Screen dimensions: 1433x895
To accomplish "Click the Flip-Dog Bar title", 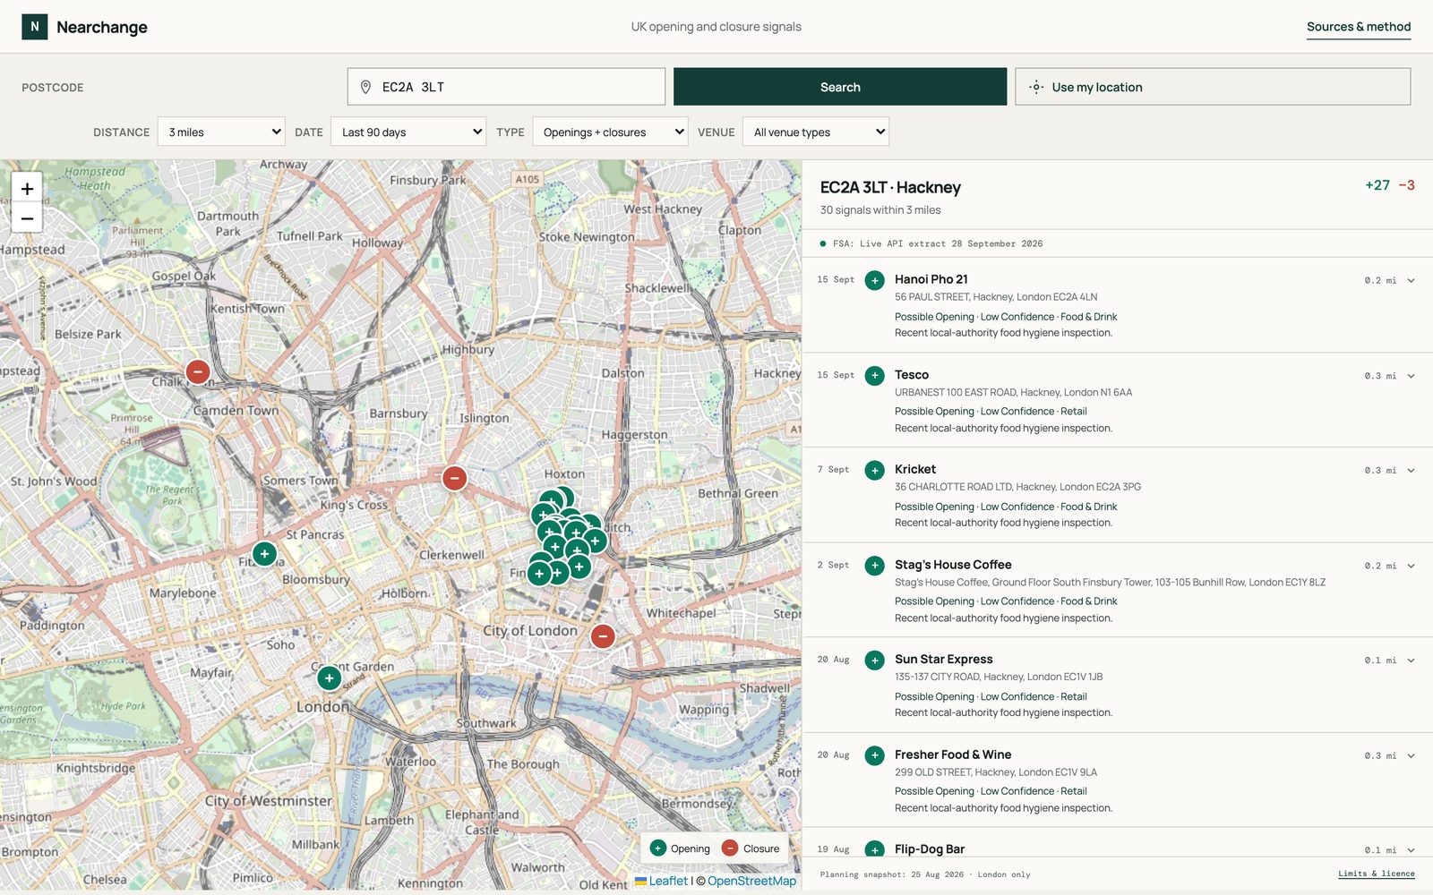I will 930,848.
